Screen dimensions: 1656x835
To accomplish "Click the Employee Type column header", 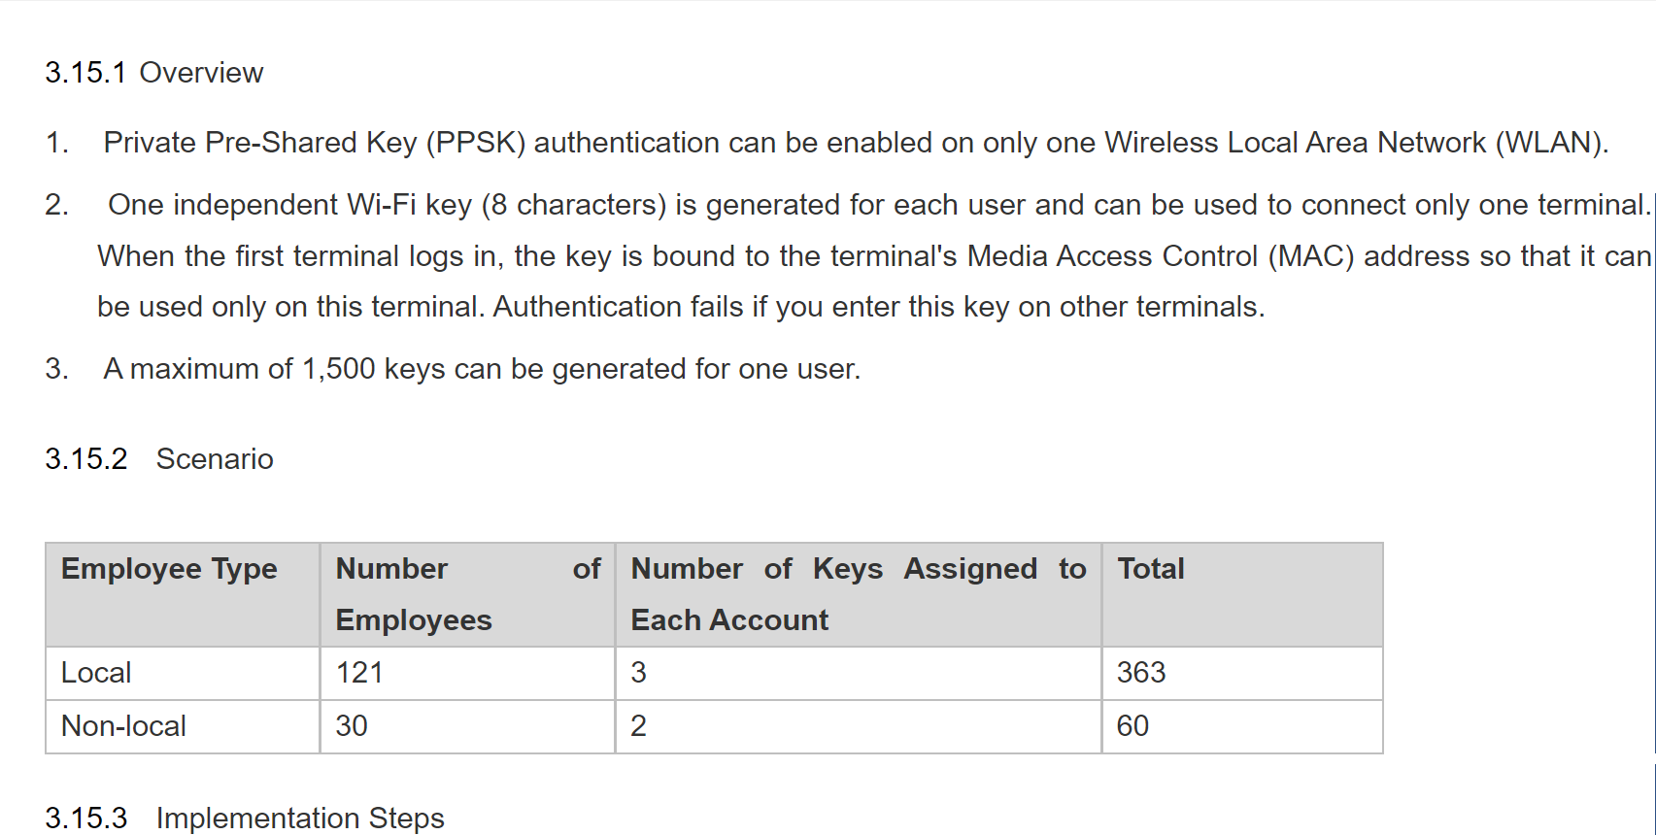I will [x=183, y=594].
